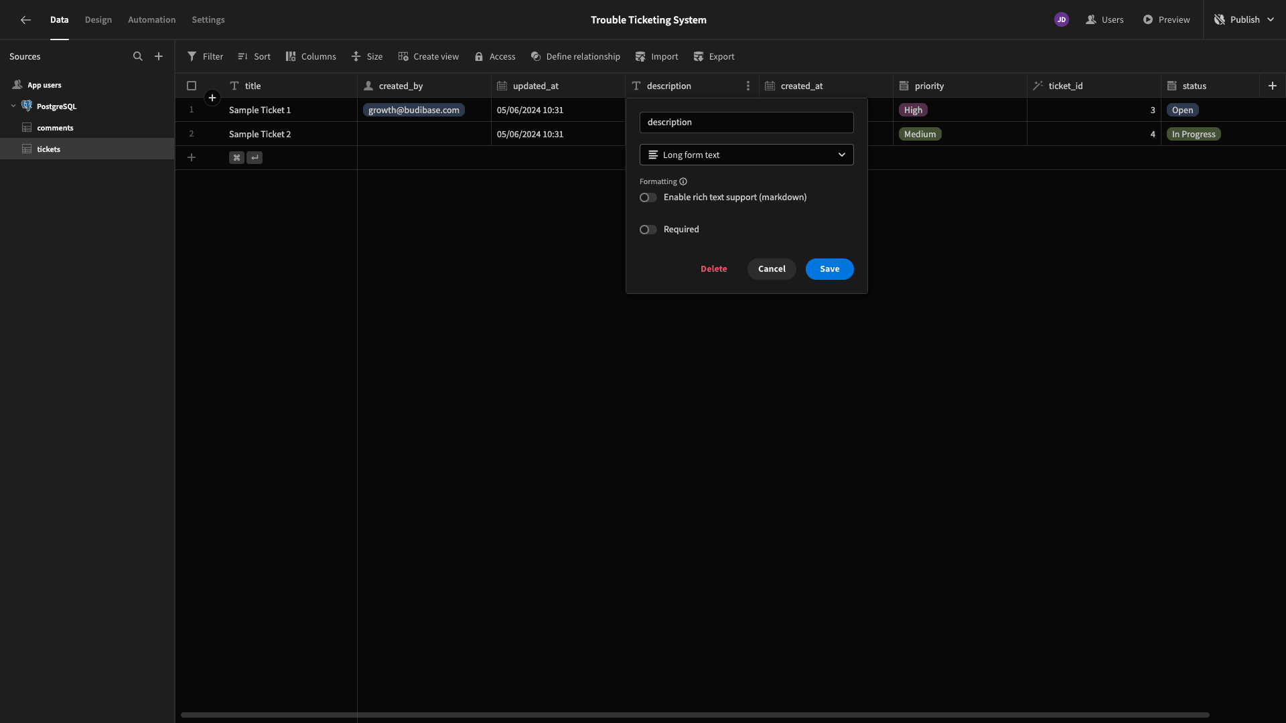
Task: Open the row Size option
Action: click(x=367, y=57)
